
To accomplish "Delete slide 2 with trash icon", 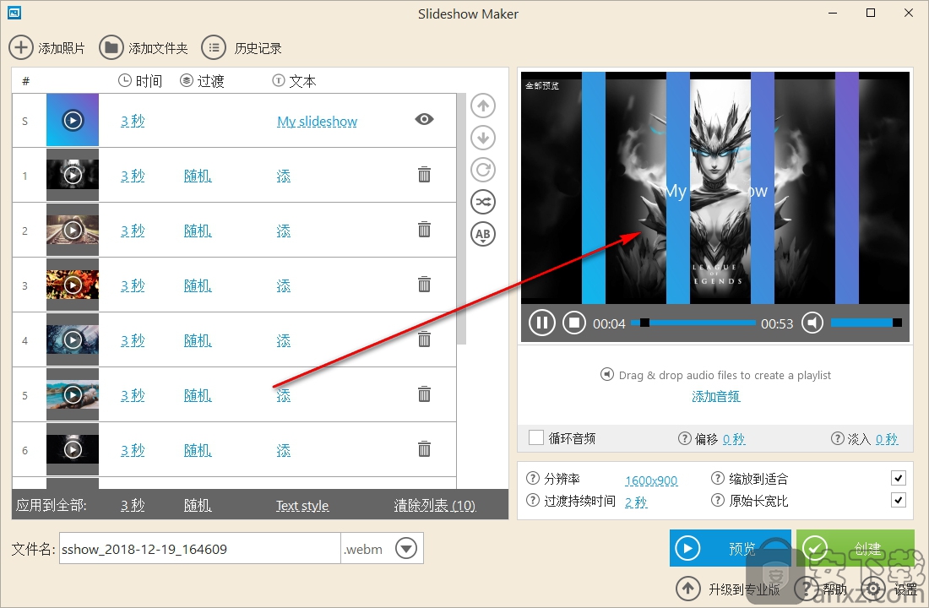I will click(x=424, y=230).
